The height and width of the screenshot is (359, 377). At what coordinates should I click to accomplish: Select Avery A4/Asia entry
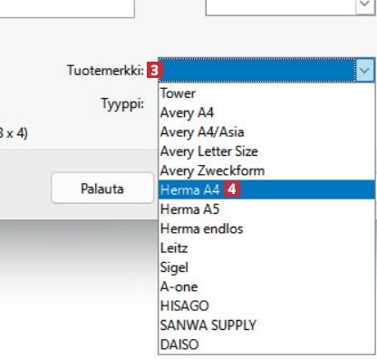tap(266, 131)
